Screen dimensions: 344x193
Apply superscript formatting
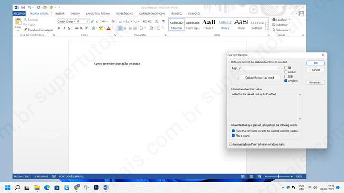click(x=86, y=28)
